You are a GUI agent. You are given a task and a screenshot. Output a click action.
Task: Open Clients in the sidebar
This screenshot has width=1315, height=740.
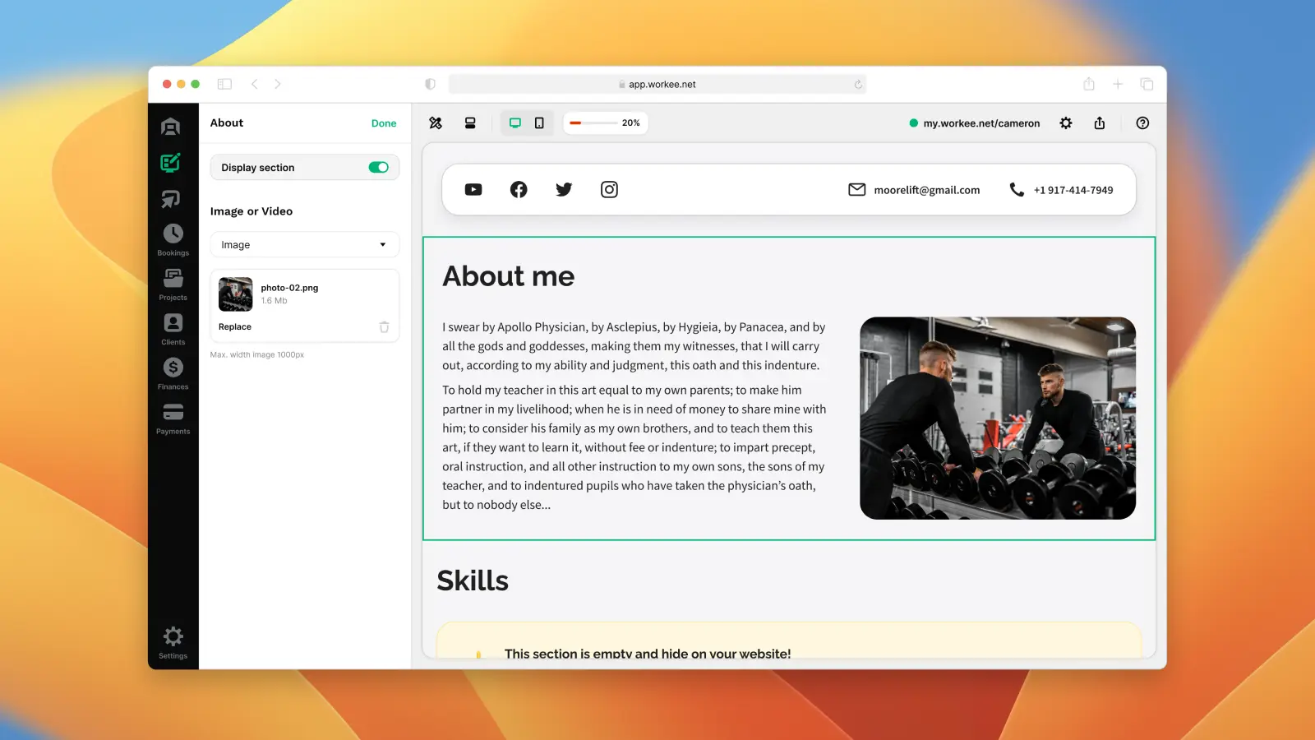coord(173,329)
